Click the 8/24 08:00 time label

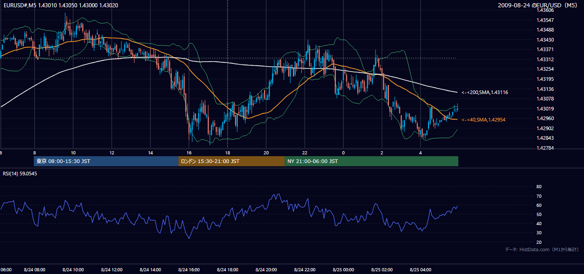35,270
